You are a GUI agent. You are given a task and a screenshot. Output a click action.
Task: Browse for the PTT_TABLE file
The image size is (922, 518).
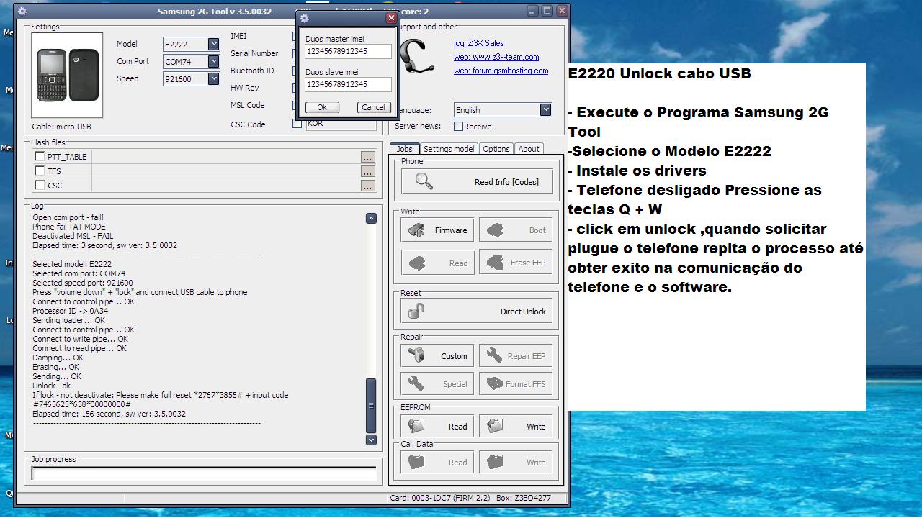point(368,157)
